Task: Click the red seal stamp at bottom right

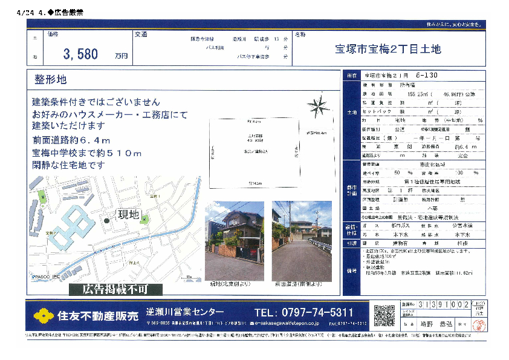Action: 478,326
